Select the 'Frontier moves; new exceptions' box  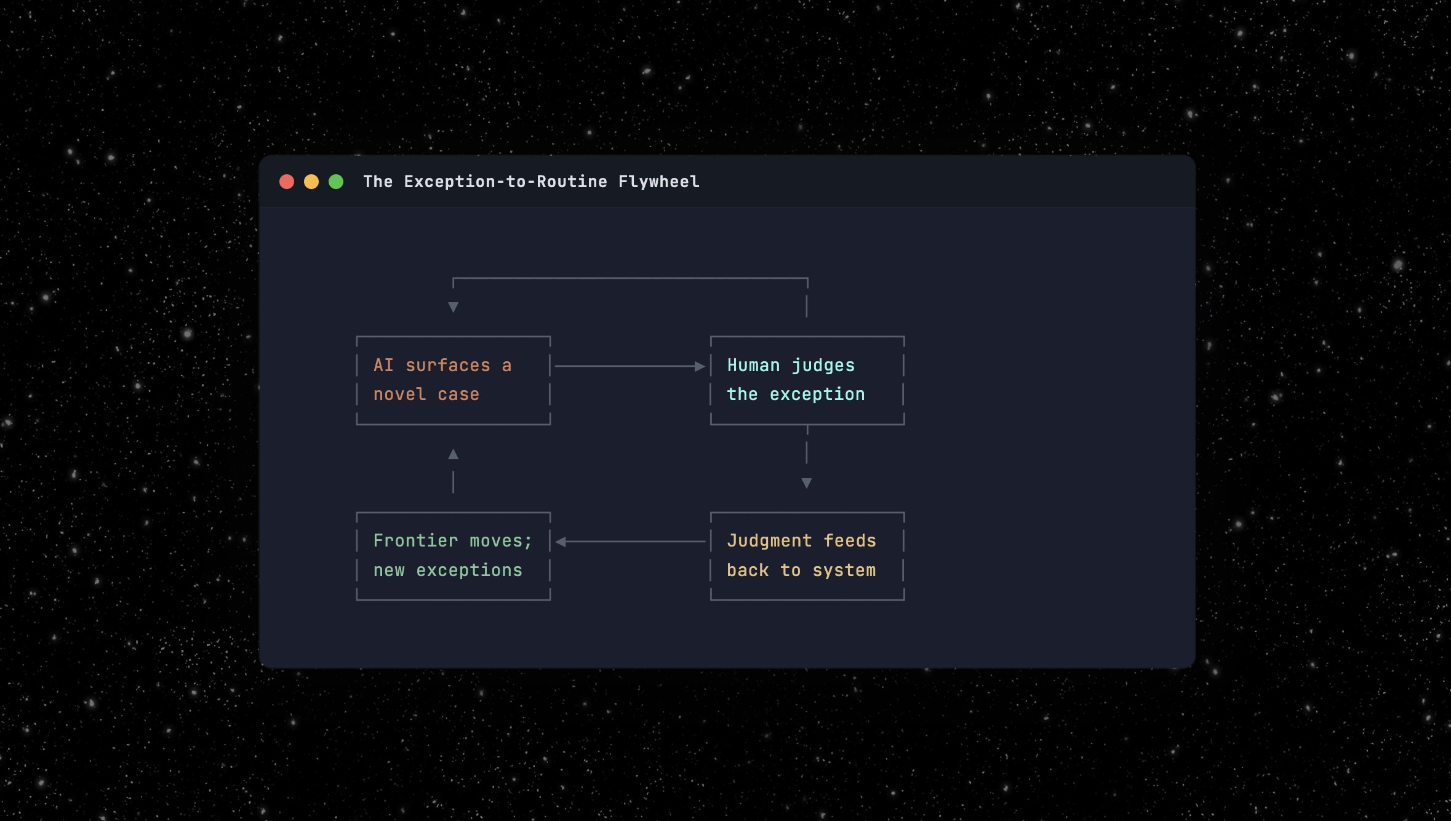453,556
